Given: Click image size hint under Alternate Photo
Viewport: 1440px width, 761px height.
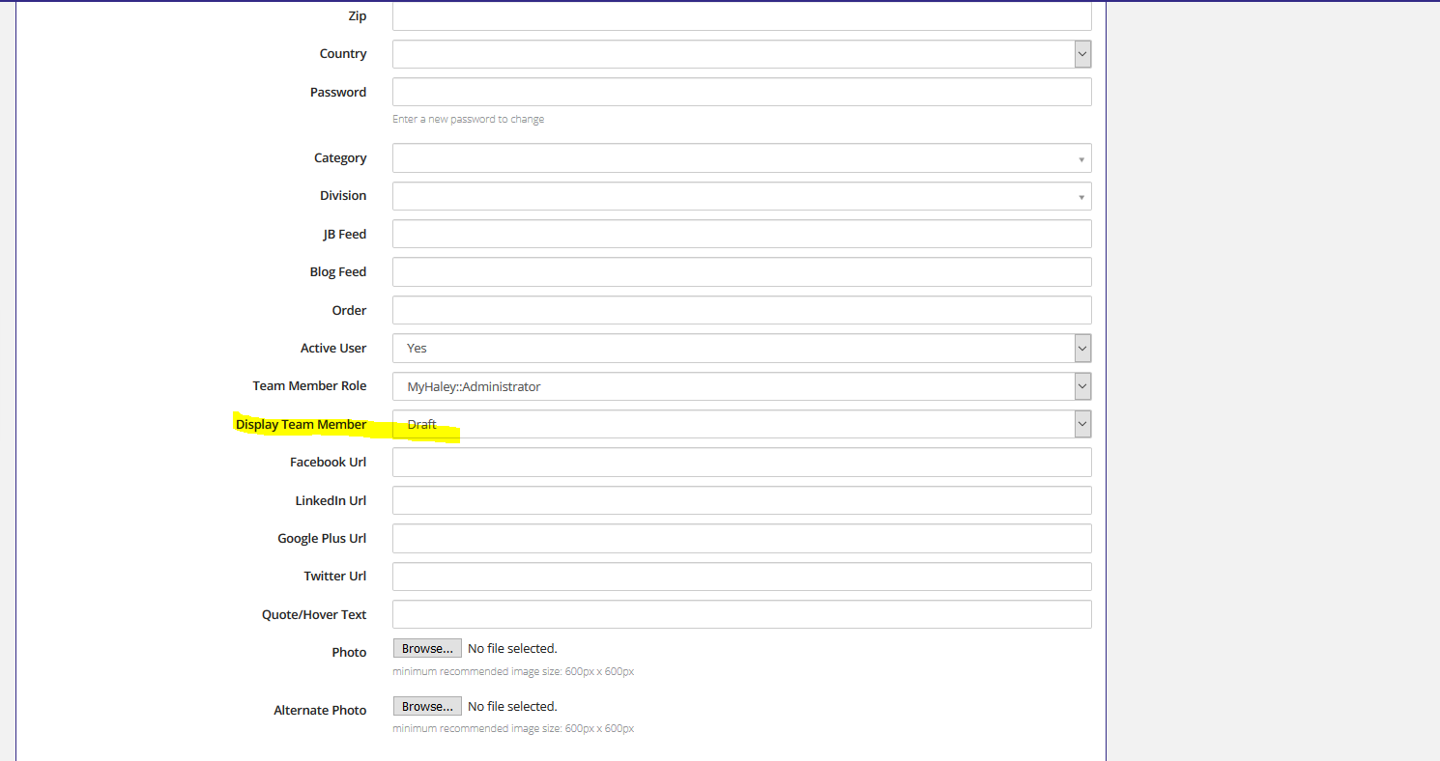Looking at the screenshot, I should tap(513, 729).
